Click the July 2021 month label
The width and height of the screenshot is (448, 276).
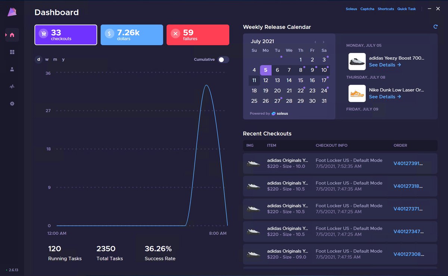coord(262,42)
